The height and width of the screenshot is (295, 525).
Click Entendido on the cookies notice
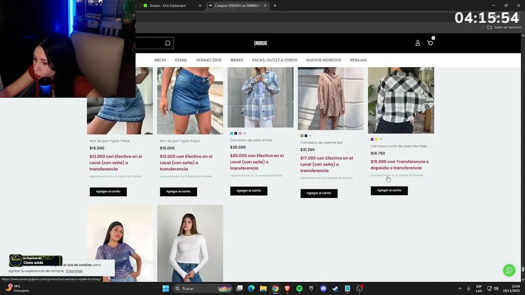(x=74, y=271)
